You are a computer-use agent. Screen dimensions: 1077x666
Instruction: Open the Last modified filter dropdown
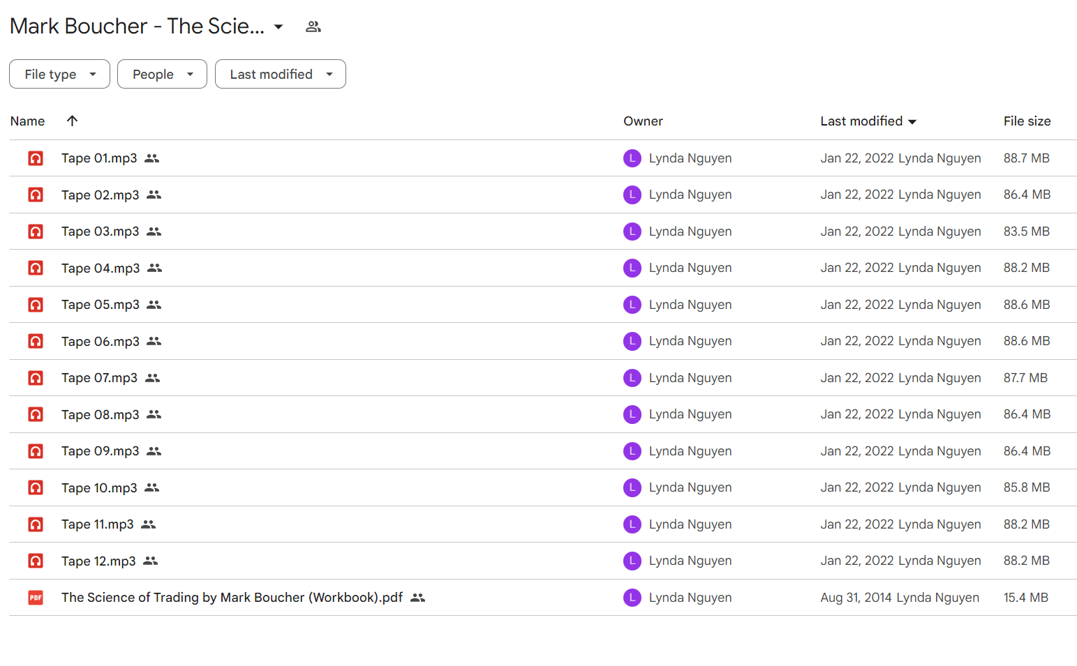(281, 74)
